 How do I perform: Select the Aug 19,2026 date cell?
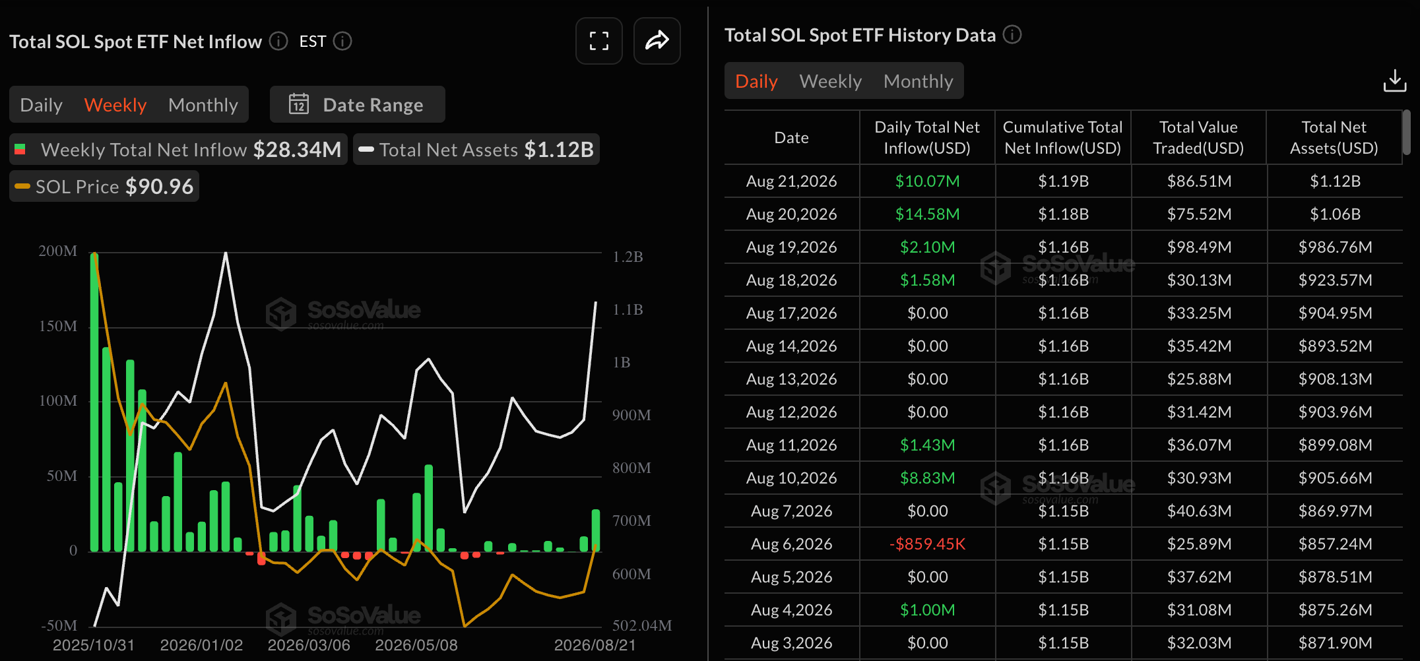[x=791, y=247]
